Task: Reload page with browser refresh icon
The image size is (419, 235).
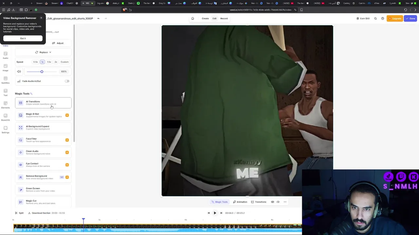Action: (x=406, y=10)
